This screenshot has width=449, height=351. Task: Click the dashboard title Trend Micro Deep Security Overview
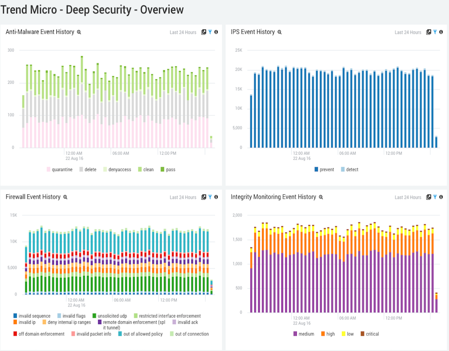click(92, 9)
